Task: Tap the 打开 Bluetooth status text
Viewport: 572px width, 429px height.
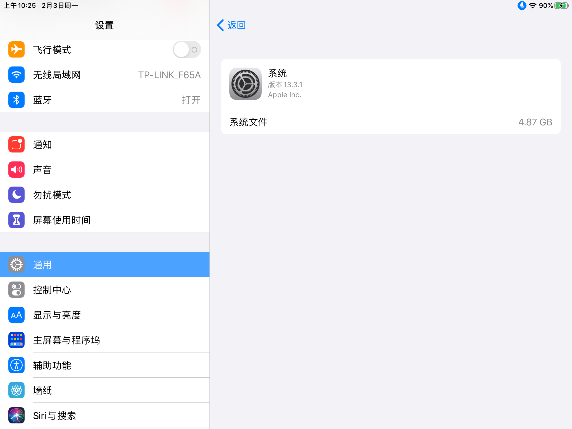Action: tap(191, 100)
